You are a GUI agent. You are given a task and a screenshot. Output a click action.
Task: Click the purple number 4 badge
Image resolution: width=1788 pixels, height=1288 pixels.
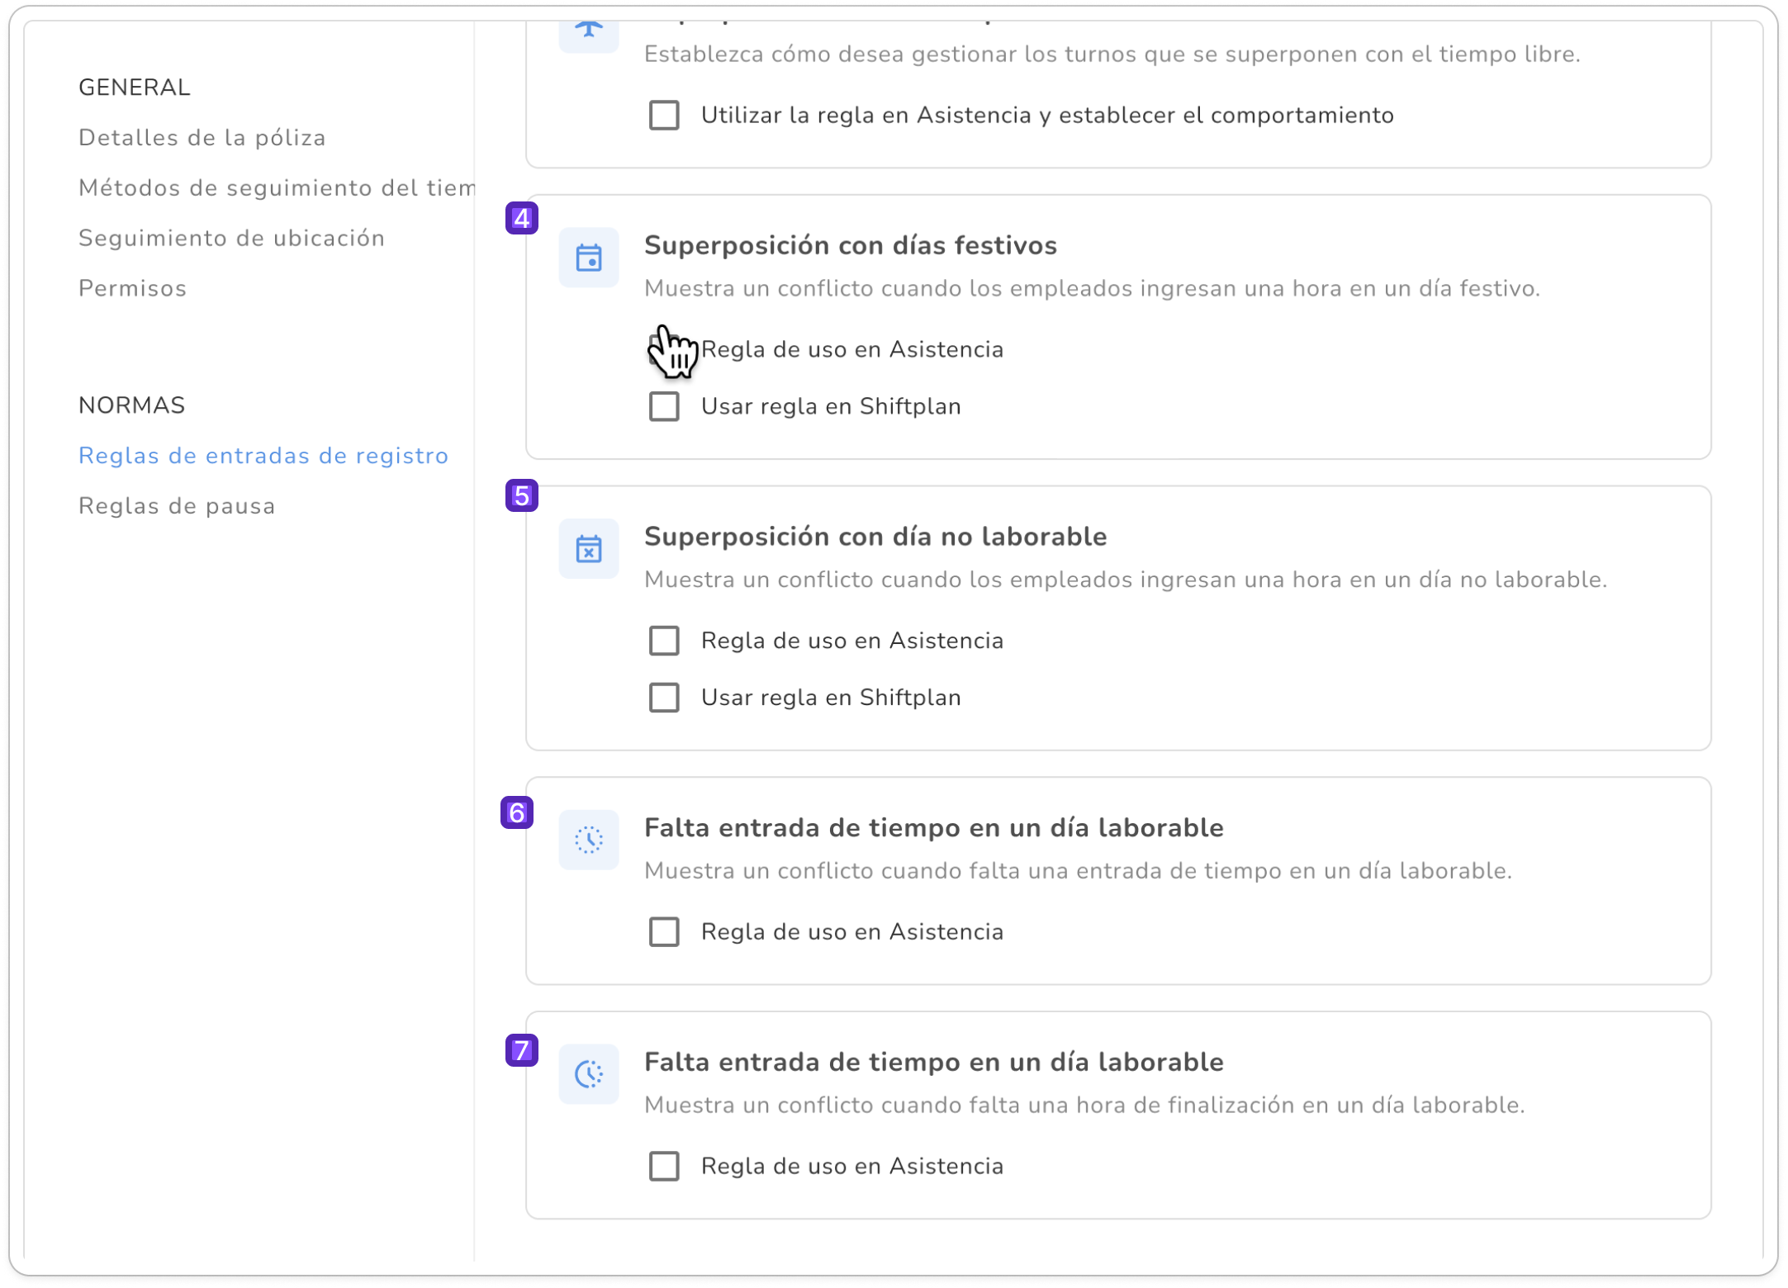tap(521, 218)
